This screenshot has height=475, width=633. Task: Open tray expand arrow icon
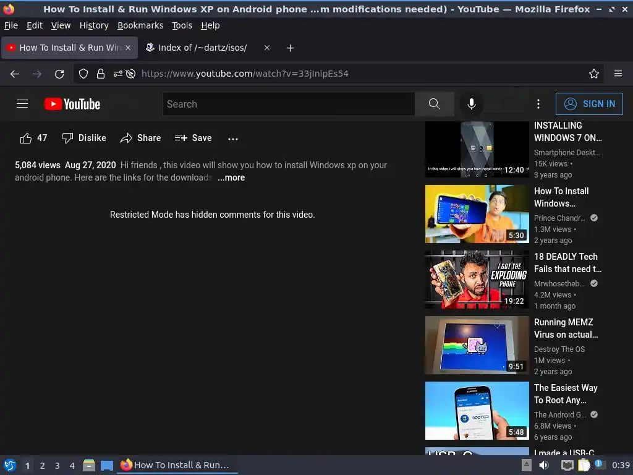coord(527,465)
